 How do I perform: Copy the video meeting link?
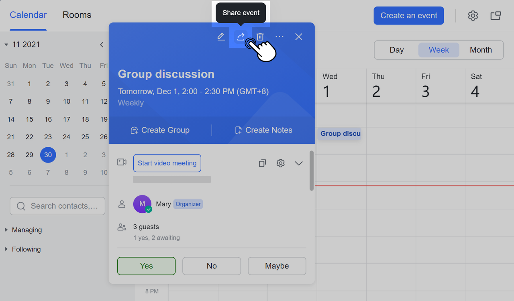click(x=262, y=163)
